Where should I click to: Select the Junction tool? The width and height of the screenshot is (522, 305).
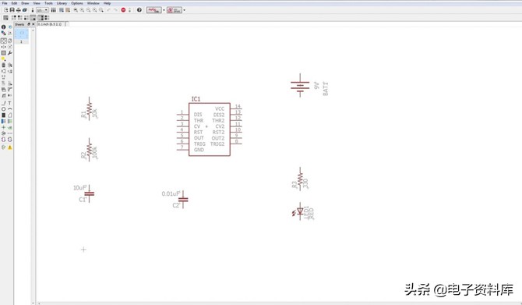click(3, 127)
